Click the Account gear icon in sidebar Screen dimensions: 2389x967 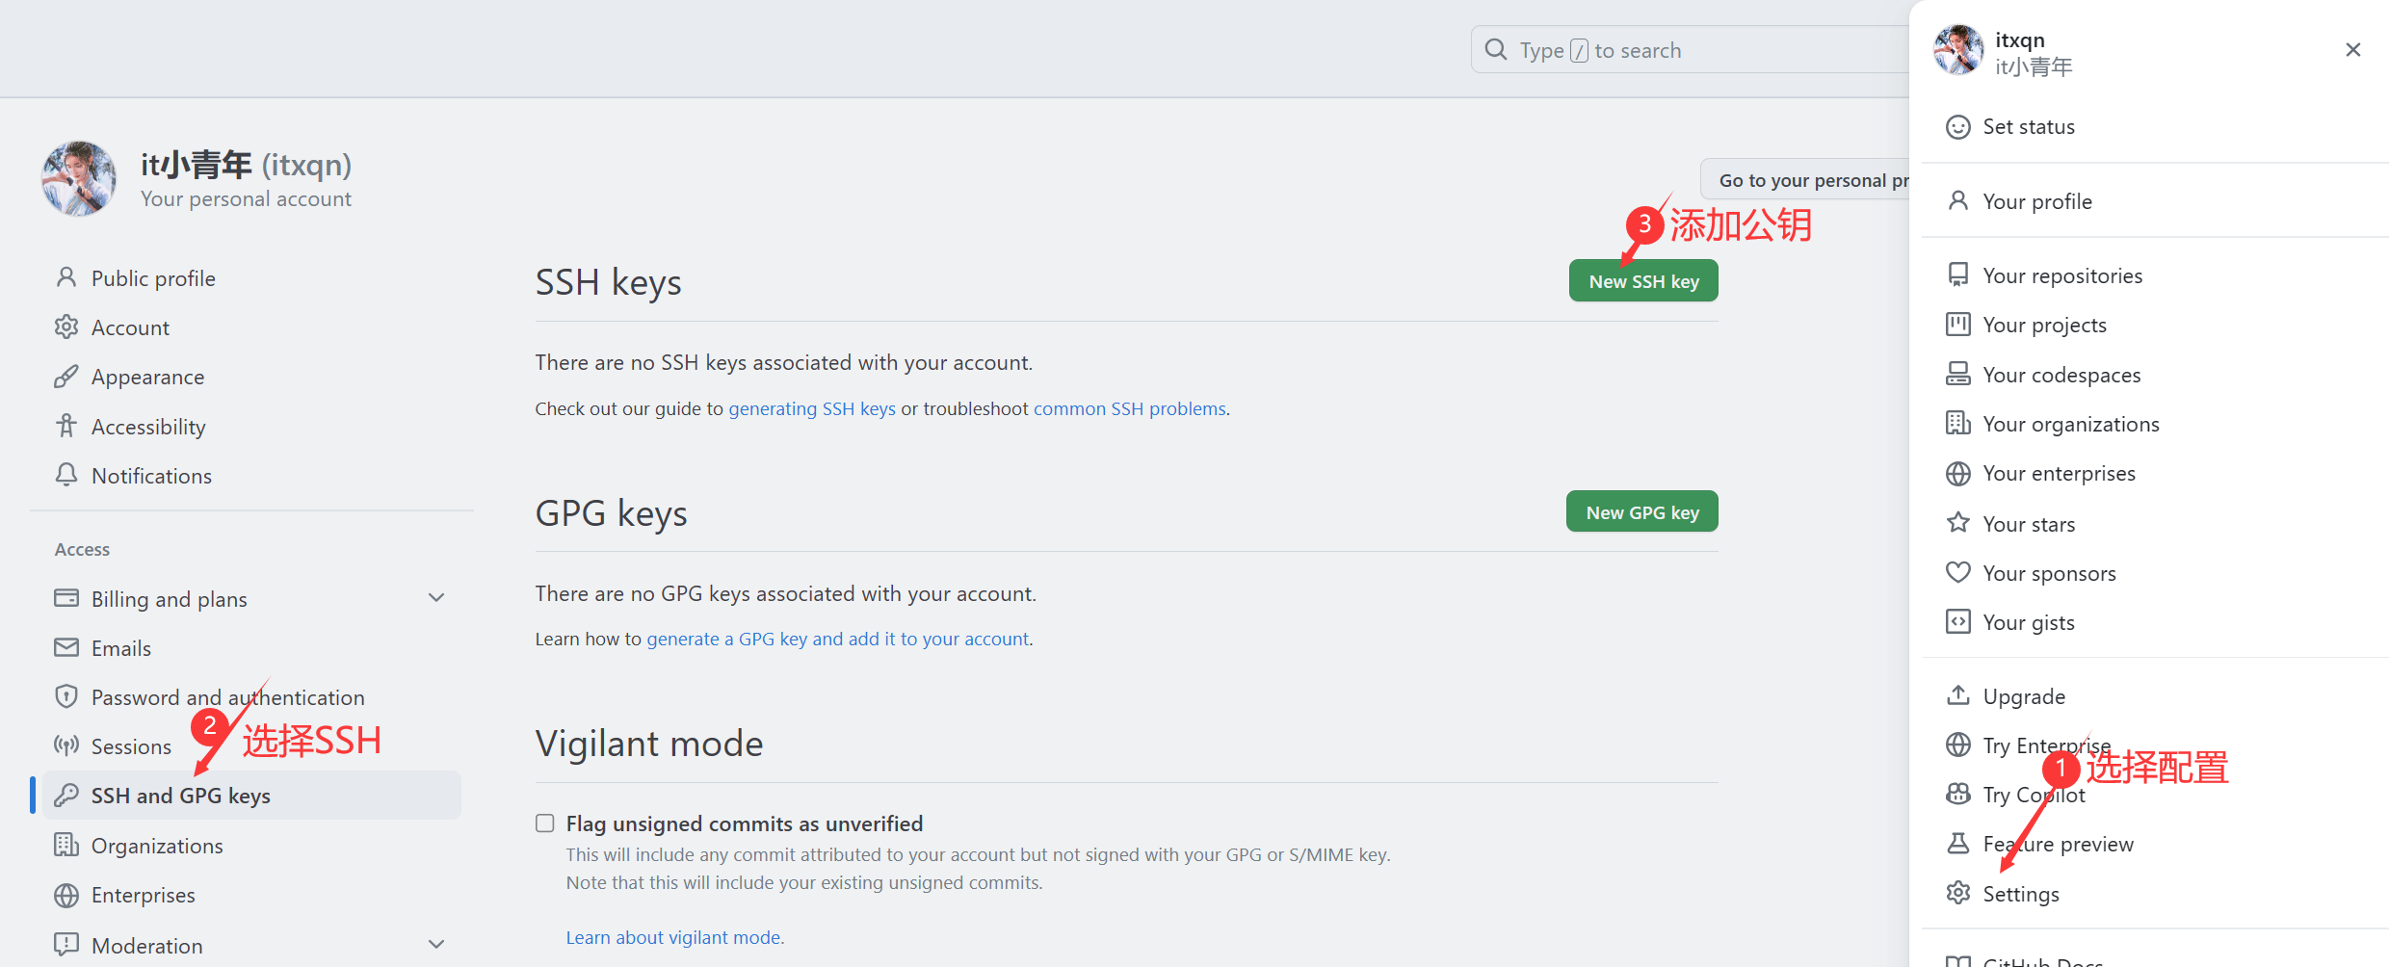coord(66,327)
